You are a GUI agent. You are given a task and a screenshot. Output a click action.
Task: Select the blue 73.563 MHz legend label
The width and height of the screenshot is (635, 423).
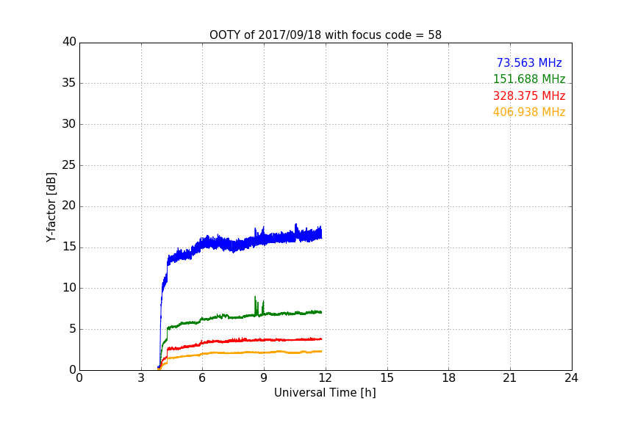tap(529, 62)
